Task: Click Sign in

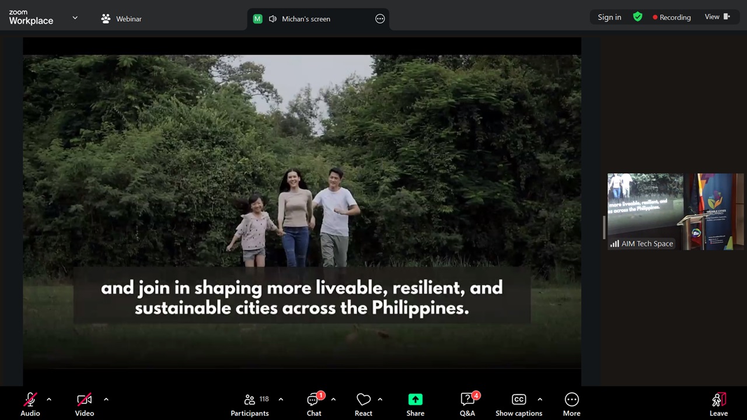Action: pos(609,17)
